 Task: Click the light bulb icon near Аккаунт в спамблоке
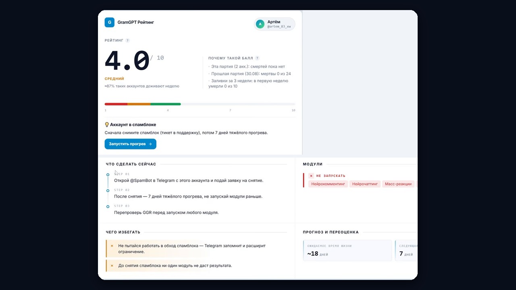107,125
